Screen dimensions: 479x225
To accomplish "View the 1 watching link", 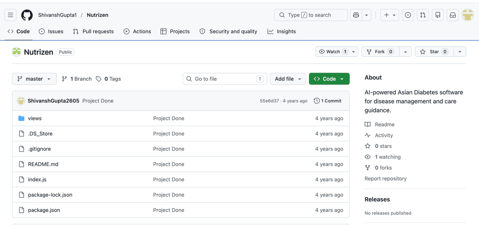I will coord(383,157).
